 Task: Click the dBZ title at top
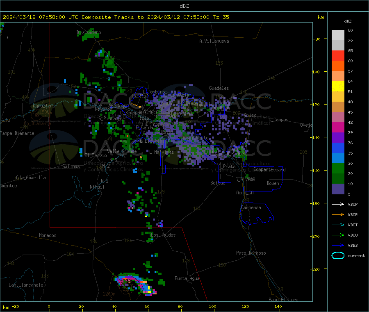184,6
